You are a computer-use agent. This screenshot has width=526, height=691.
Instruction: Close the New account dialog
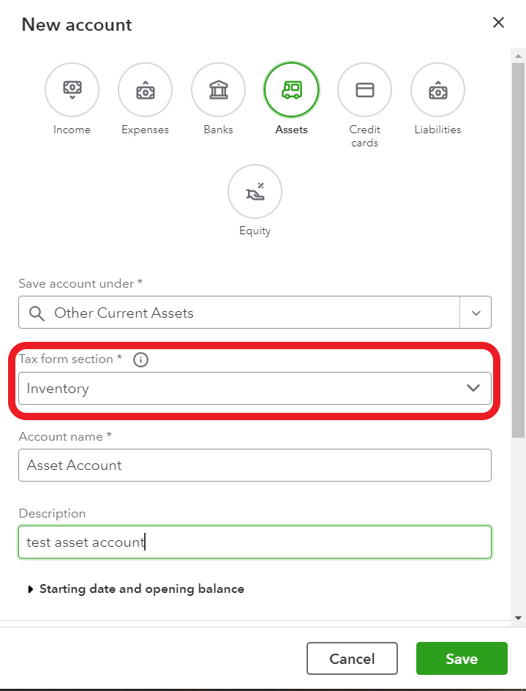(x=498, y=23)
